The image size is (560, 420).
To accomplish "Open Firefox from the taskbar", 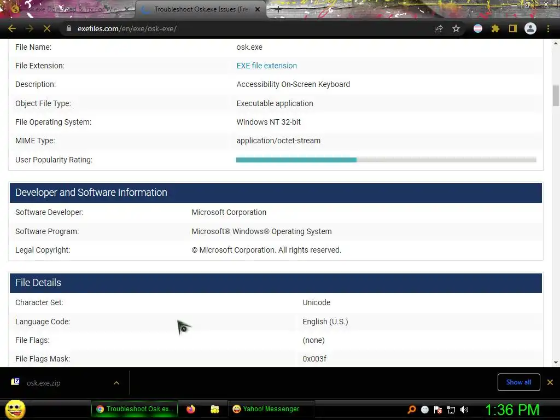I will coord(191,409).
